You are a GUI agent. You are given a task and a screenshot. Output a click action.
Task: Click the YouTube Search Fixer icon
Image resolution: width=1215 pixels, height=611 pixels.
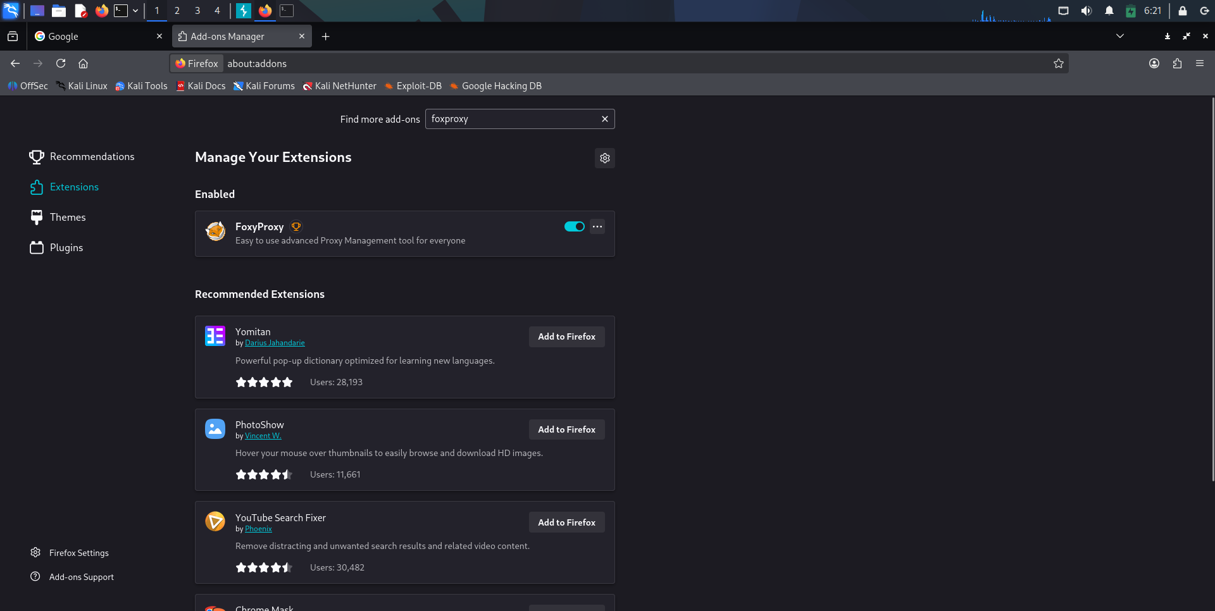215,522
